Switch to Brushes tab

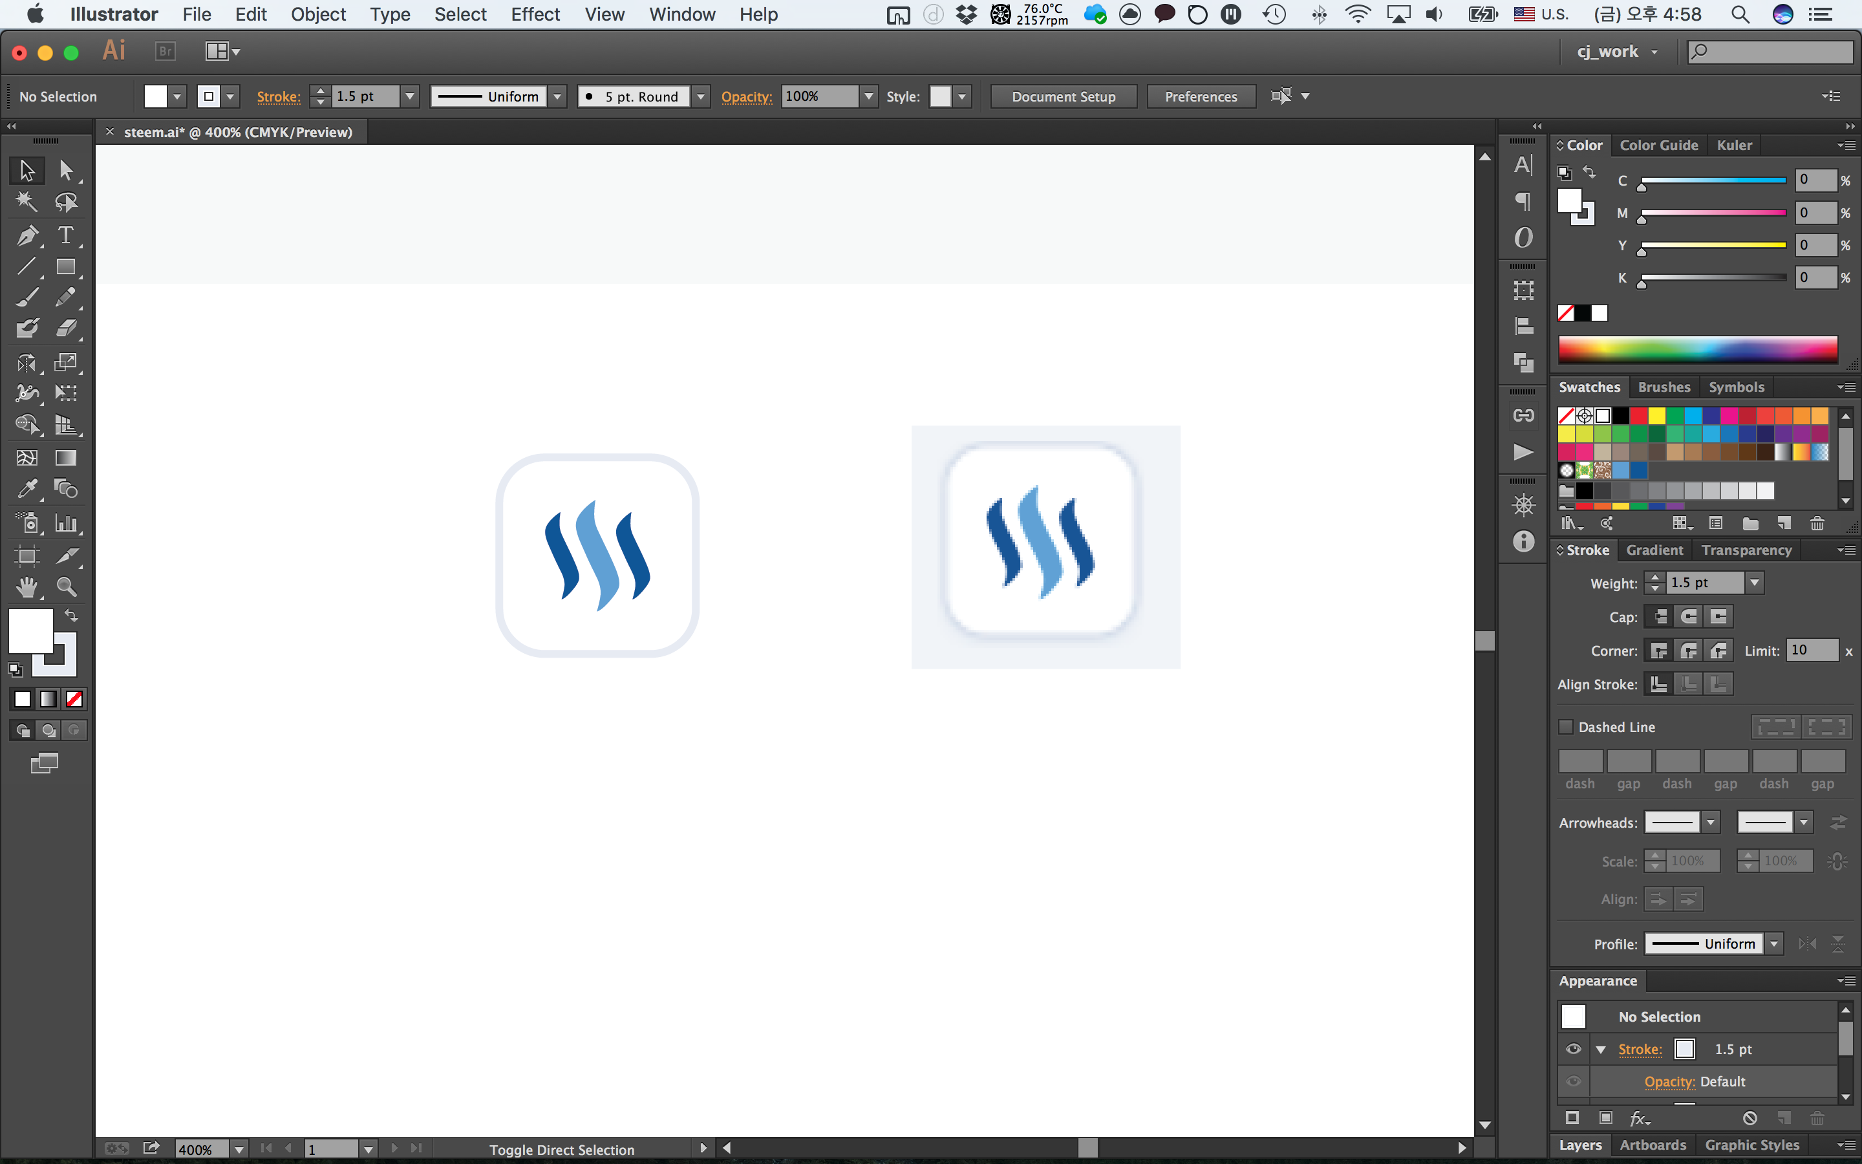point(1664,387)
